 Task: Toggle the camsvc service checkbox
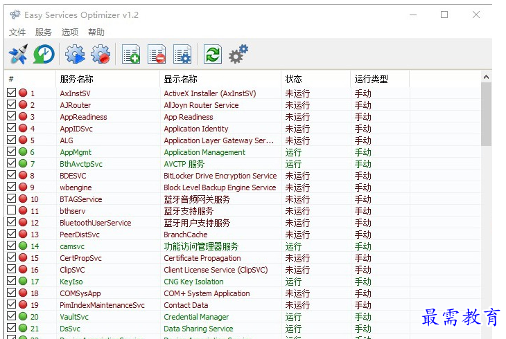tap(12, 246)
